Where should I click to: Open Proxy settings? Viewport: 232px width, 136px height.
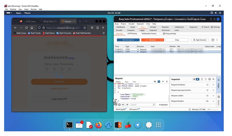[169, 34]
